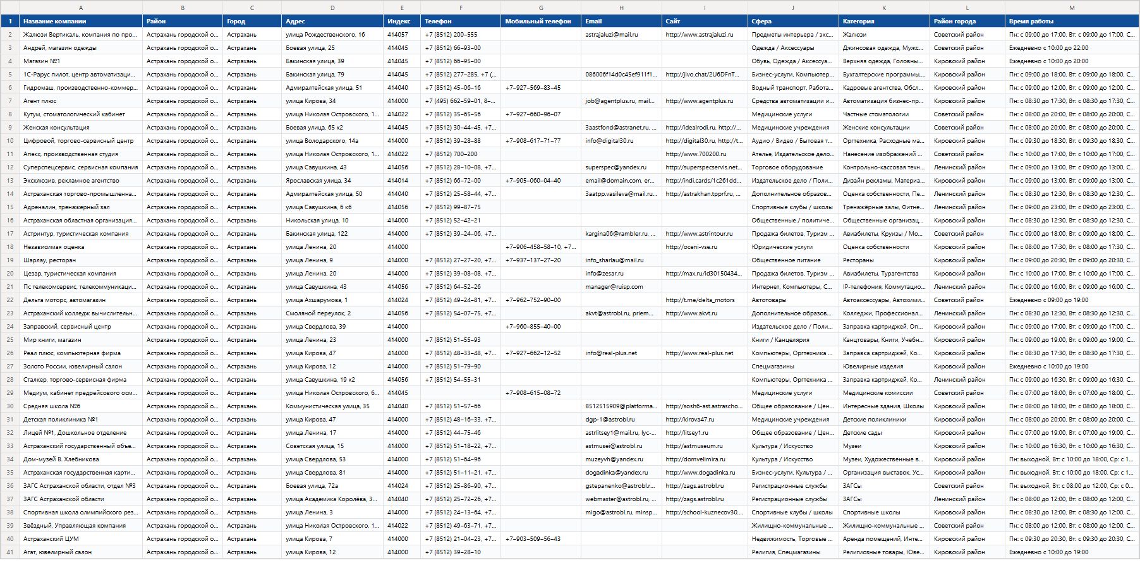Click the postal index cell '414014'
Screen dimensions: 1140x570
pos(402,181)
